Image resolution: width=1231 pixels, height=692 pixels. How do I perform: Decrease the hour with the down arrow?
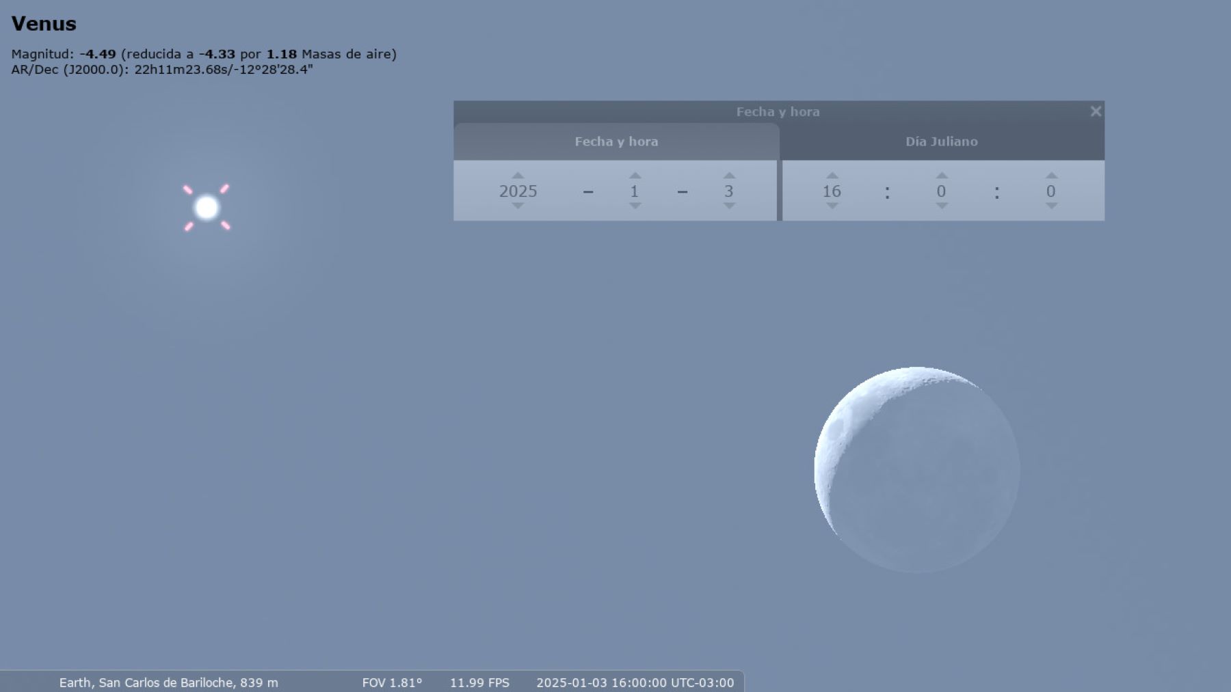[832, 206]
